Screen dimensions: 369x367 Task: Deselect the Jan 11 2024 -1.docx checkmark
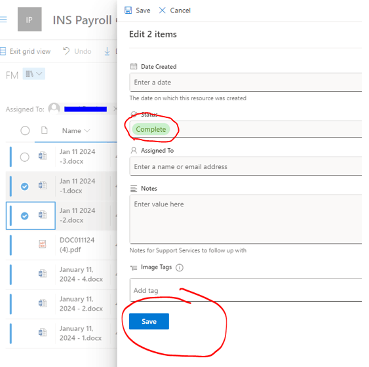(x=25, y=186)
